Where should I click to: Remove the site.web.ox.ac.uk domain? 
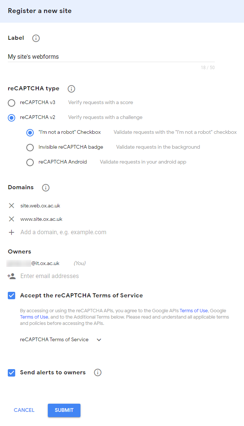11,206
